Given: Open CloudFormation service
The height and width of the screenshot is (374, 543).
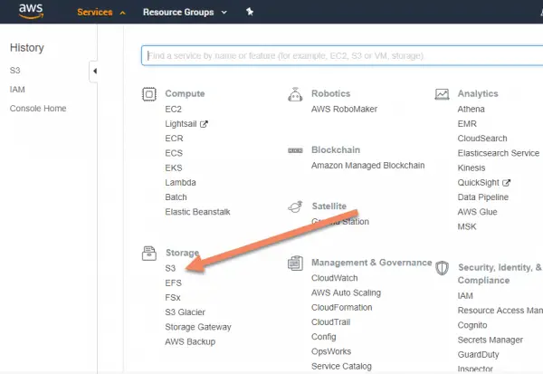Looking at the screenshot, I should coord(341,308).
